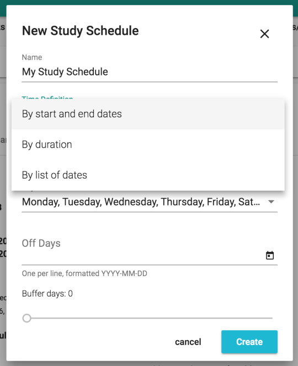Screen dimensions: 298x366
Task: Click the Create button
Action: coord(249,342)
